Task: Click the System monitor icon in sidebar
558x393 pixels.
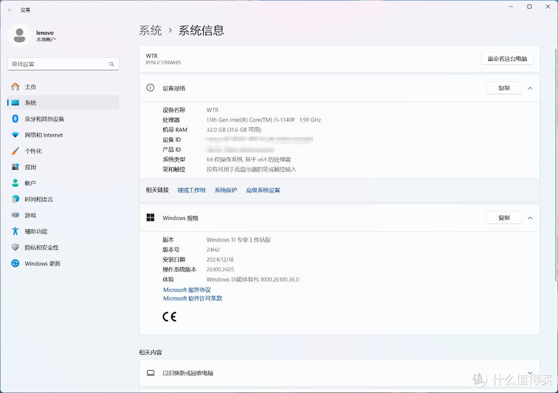Action: (x=16, y=103)
